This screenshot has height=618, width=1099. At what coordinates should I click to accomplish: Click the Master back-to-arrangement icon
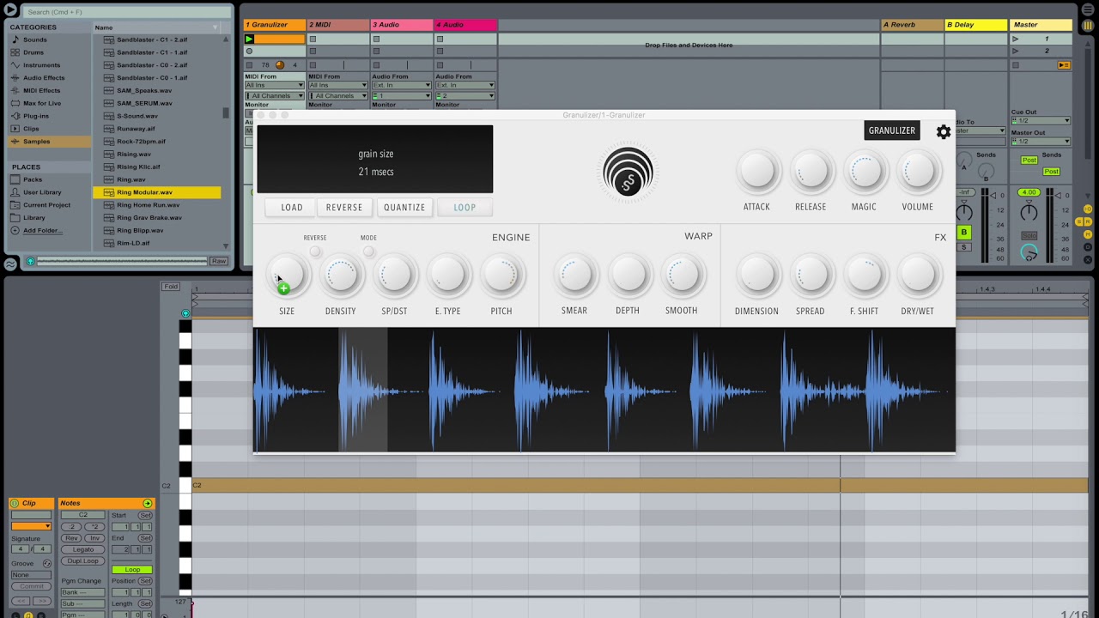tap(1064, 65)
